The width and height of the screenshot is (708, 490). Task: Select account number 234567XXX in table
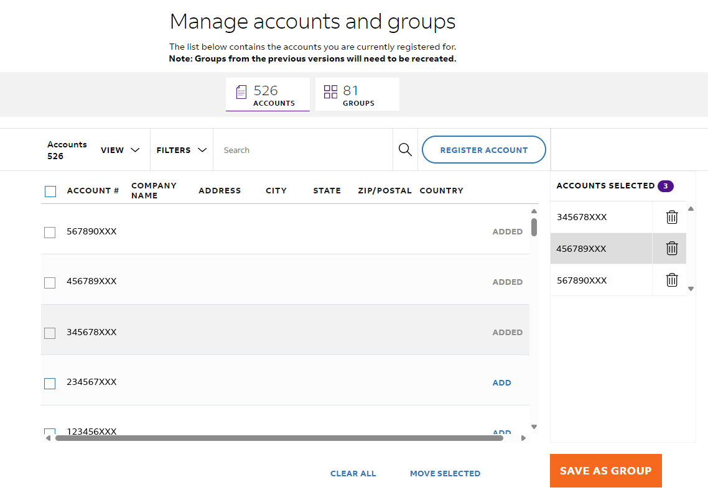pos(91,382)
